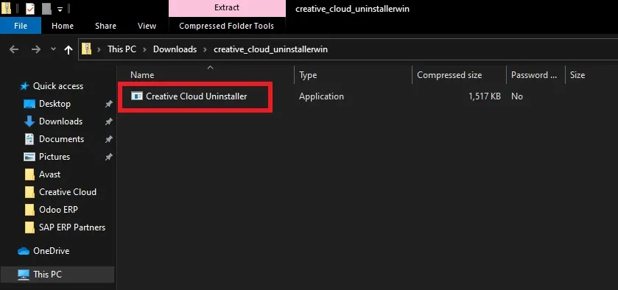Sort by the Compressed size column header
This screenshot has width=618, height=290.
click(449, 75)
